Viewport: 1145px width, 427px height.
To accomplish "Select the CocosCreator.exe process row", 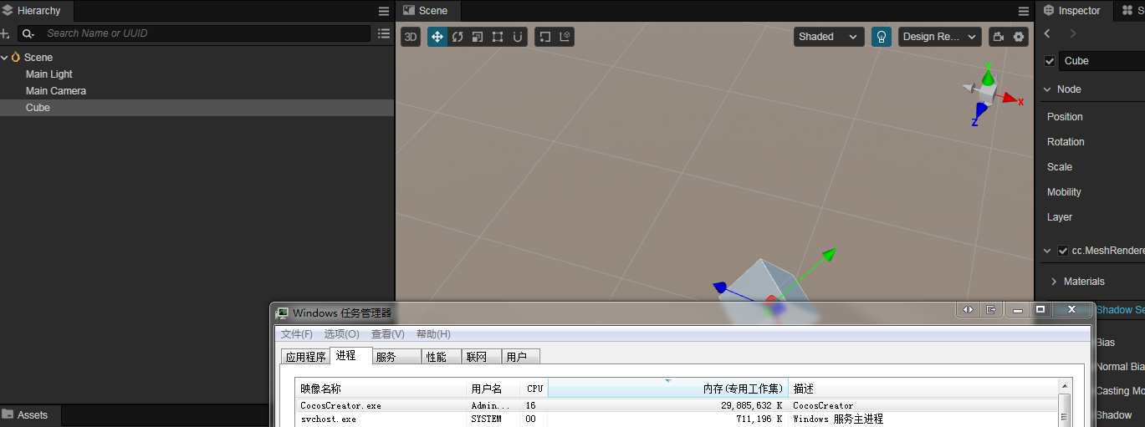I will (x=677, y=405).
